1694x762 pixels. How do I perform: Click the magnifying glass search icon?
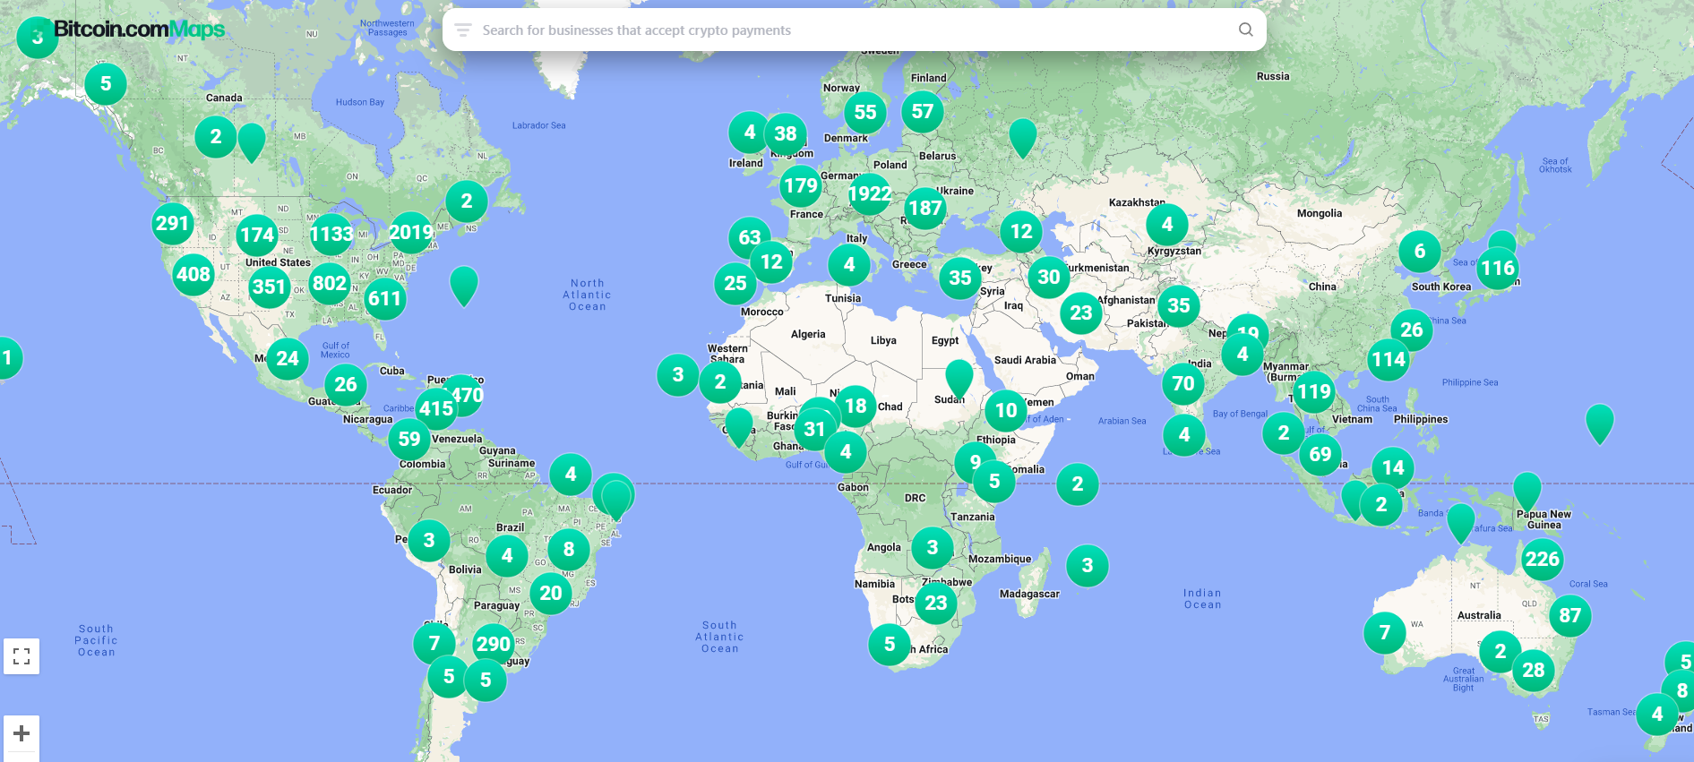[1245, 30]
